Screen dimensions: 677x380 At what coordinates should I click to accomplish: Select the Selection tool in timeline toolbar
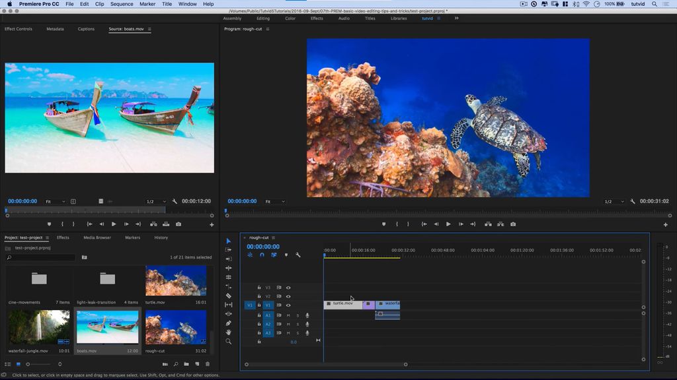[x=228, y=241]
